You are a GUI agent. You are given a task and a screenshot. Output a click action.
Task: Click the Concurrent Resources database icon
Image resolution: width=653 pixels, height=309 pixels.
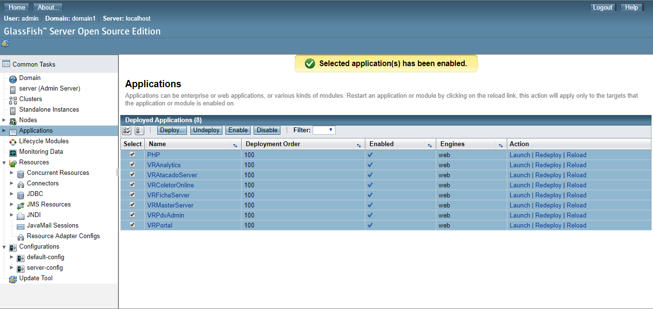[x=21, y=174]
